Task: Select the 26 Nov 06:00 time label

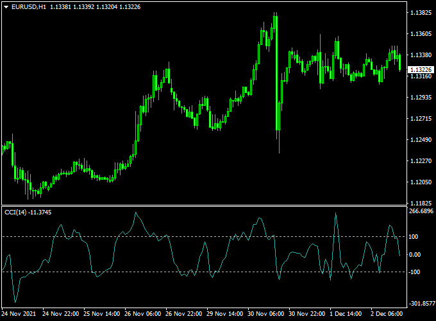Action: click(142, 314)
